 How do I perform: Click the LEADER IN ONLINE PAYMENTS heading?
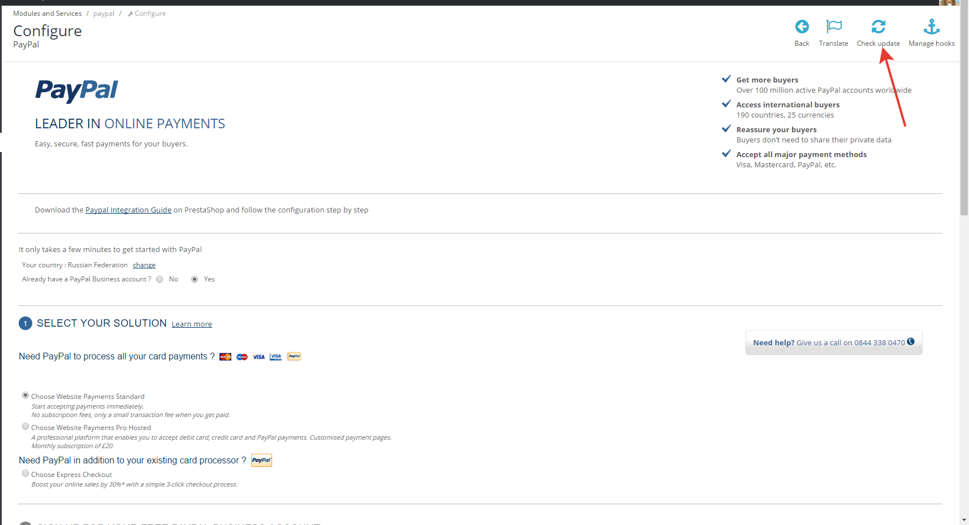point(130,124)
